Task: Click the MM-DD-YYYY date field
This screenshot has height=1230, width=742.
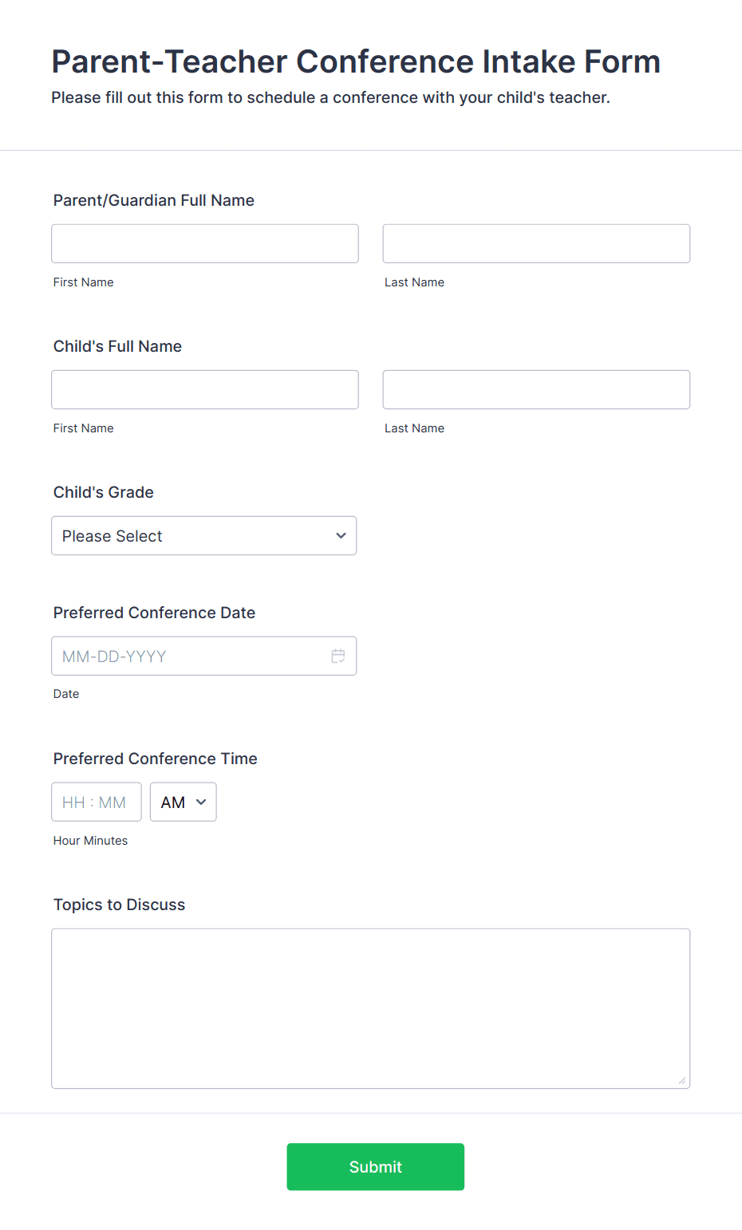Action: pos(203,656)
